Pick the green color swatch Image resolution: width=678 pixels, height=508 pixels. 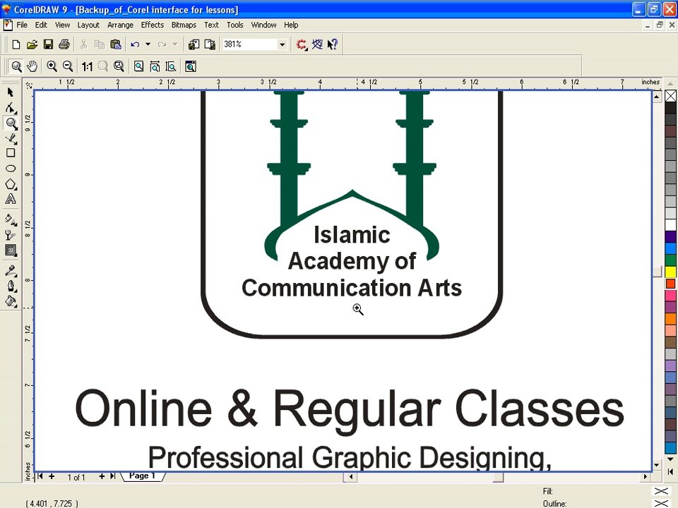point(671,260)
